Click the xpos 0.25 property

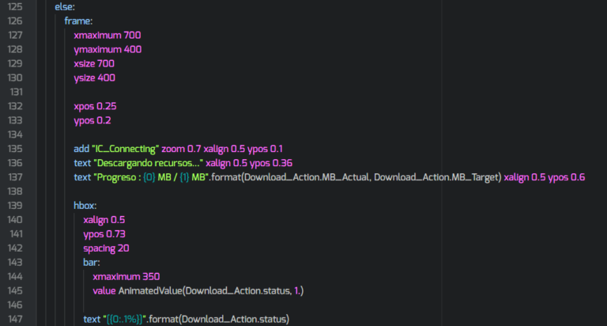[x=95, y=106]
